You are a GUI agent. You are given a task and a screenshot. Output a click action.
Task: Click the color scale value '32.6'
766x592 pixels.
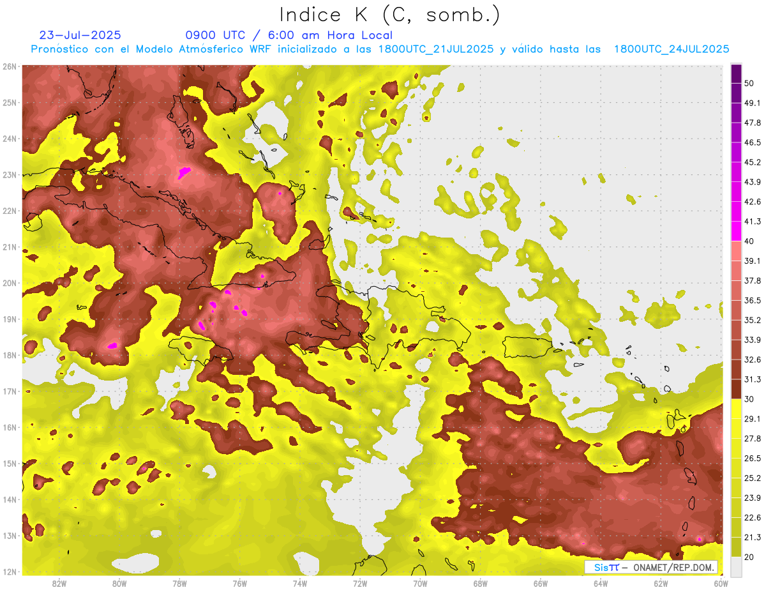(x=752, y=360)
